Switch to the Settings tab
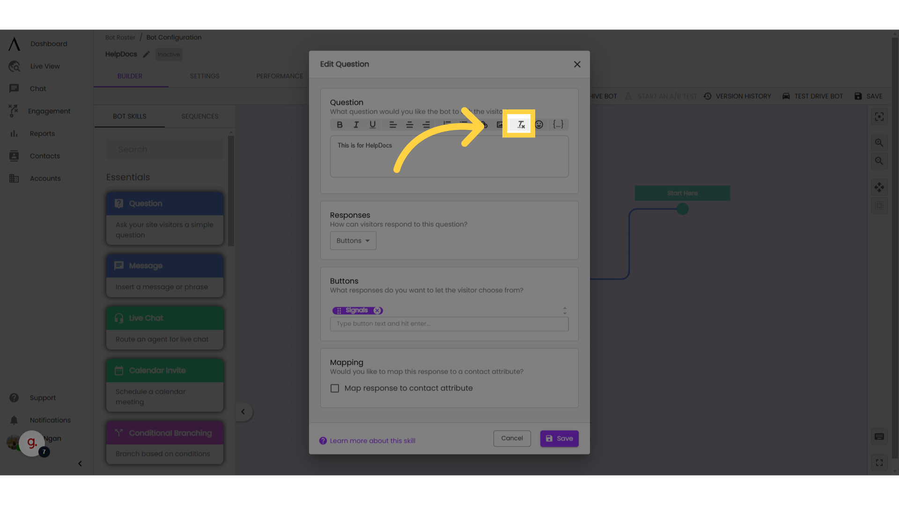Screen dimensions: 899x505 (x=205, y=76)
